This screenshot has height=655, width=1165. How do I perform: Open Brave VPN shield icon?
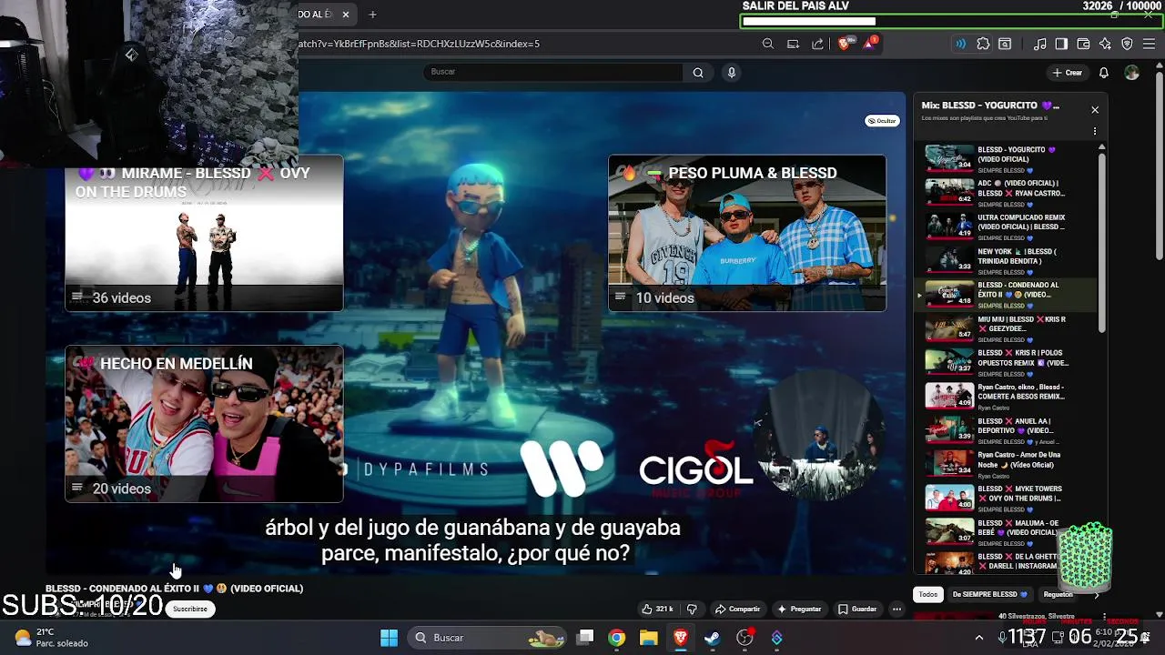(1127, 44)
